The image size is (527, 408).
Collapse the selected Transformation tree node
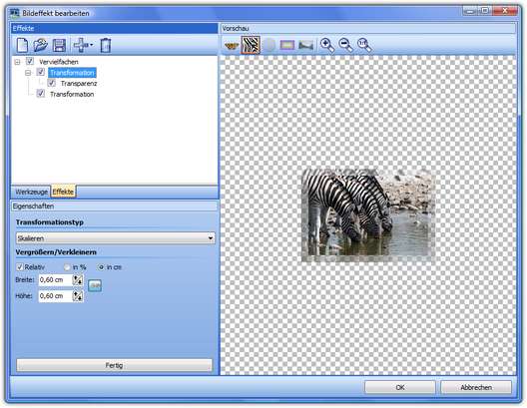pyautogui.click(x=28, y=73)
